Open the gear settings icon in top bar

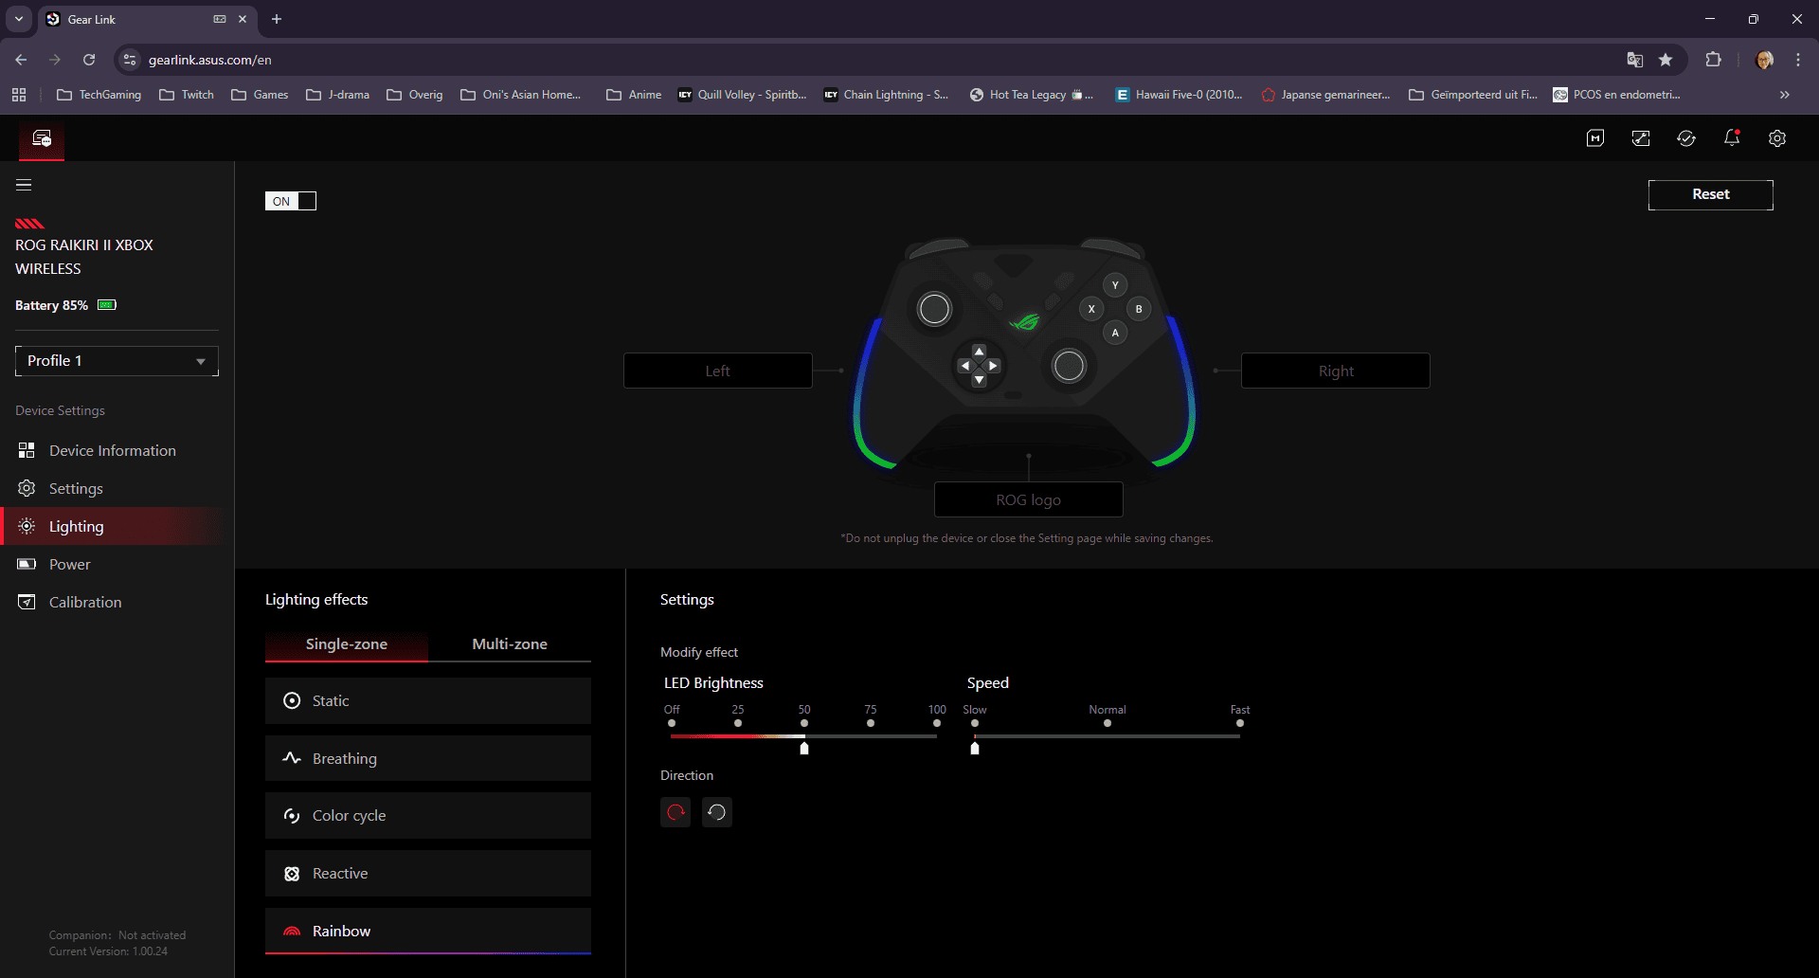[1776, 138]
